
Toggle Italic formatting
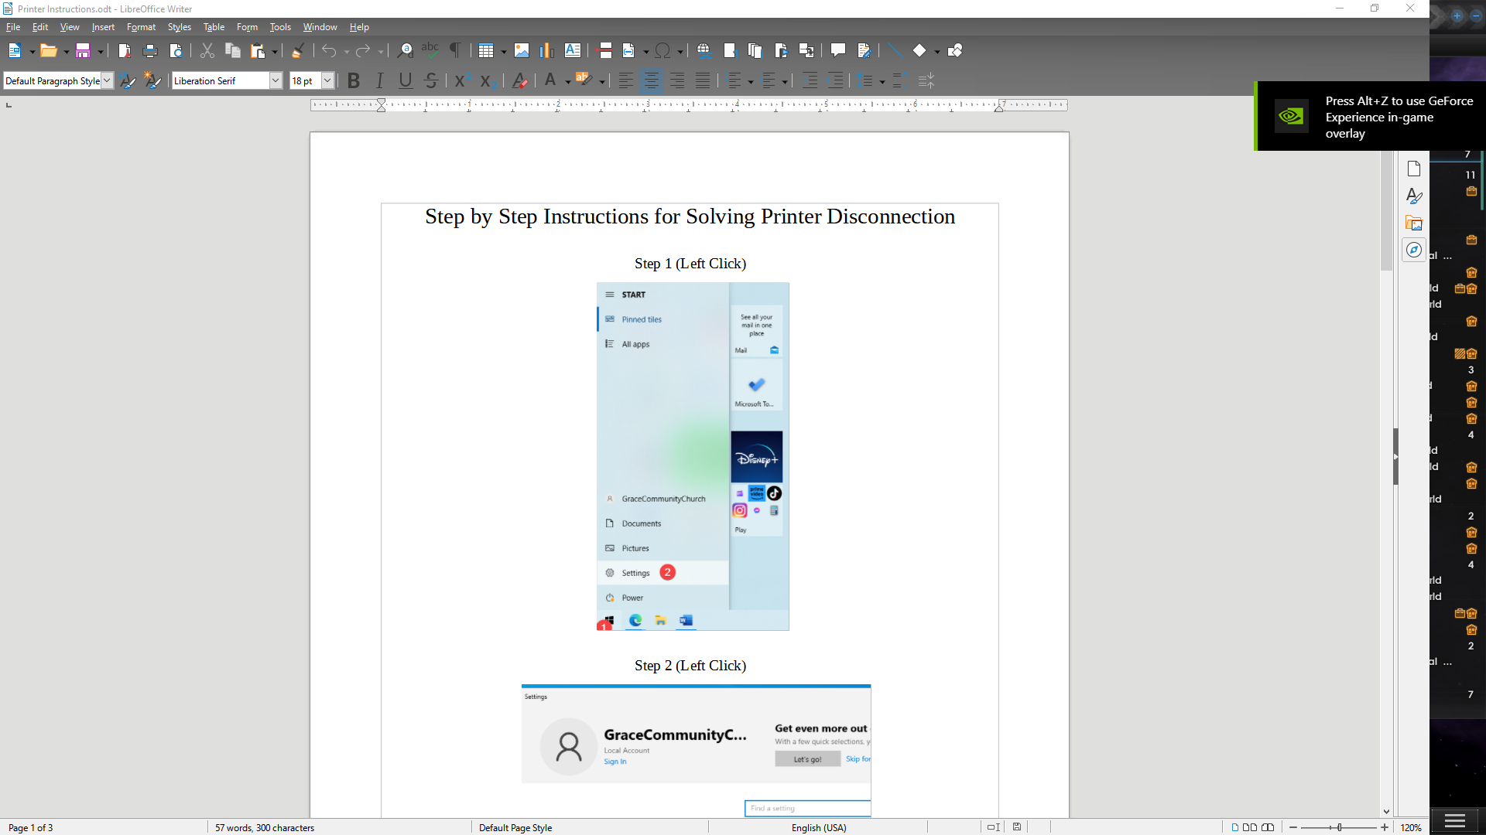coord(379,80)
